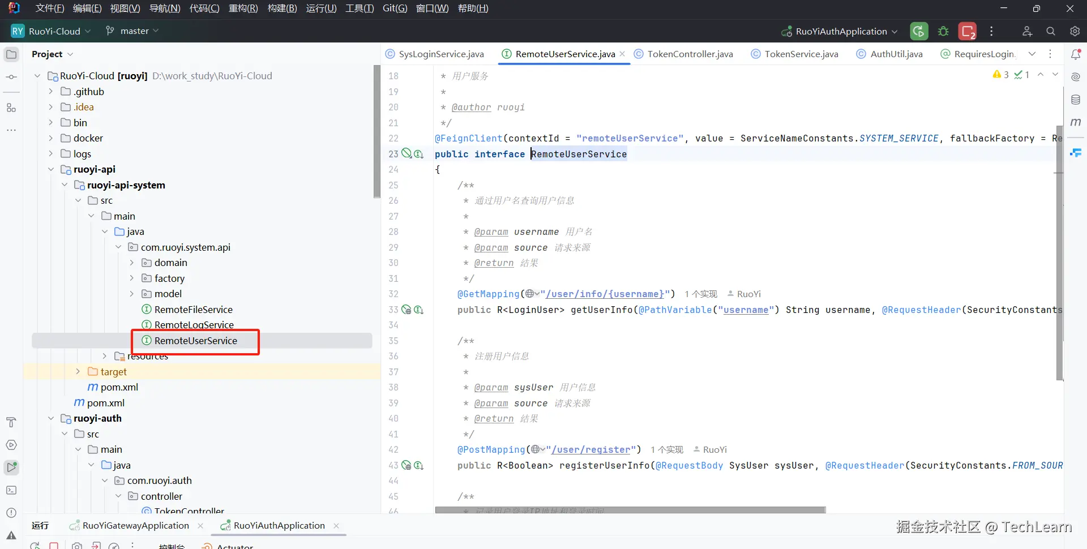Select the RuoYiGatewayApplication run tab

click(136, 526)
